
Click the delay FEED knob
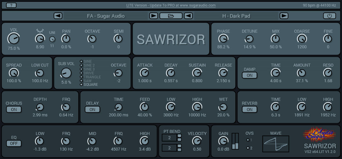(145, 107)
